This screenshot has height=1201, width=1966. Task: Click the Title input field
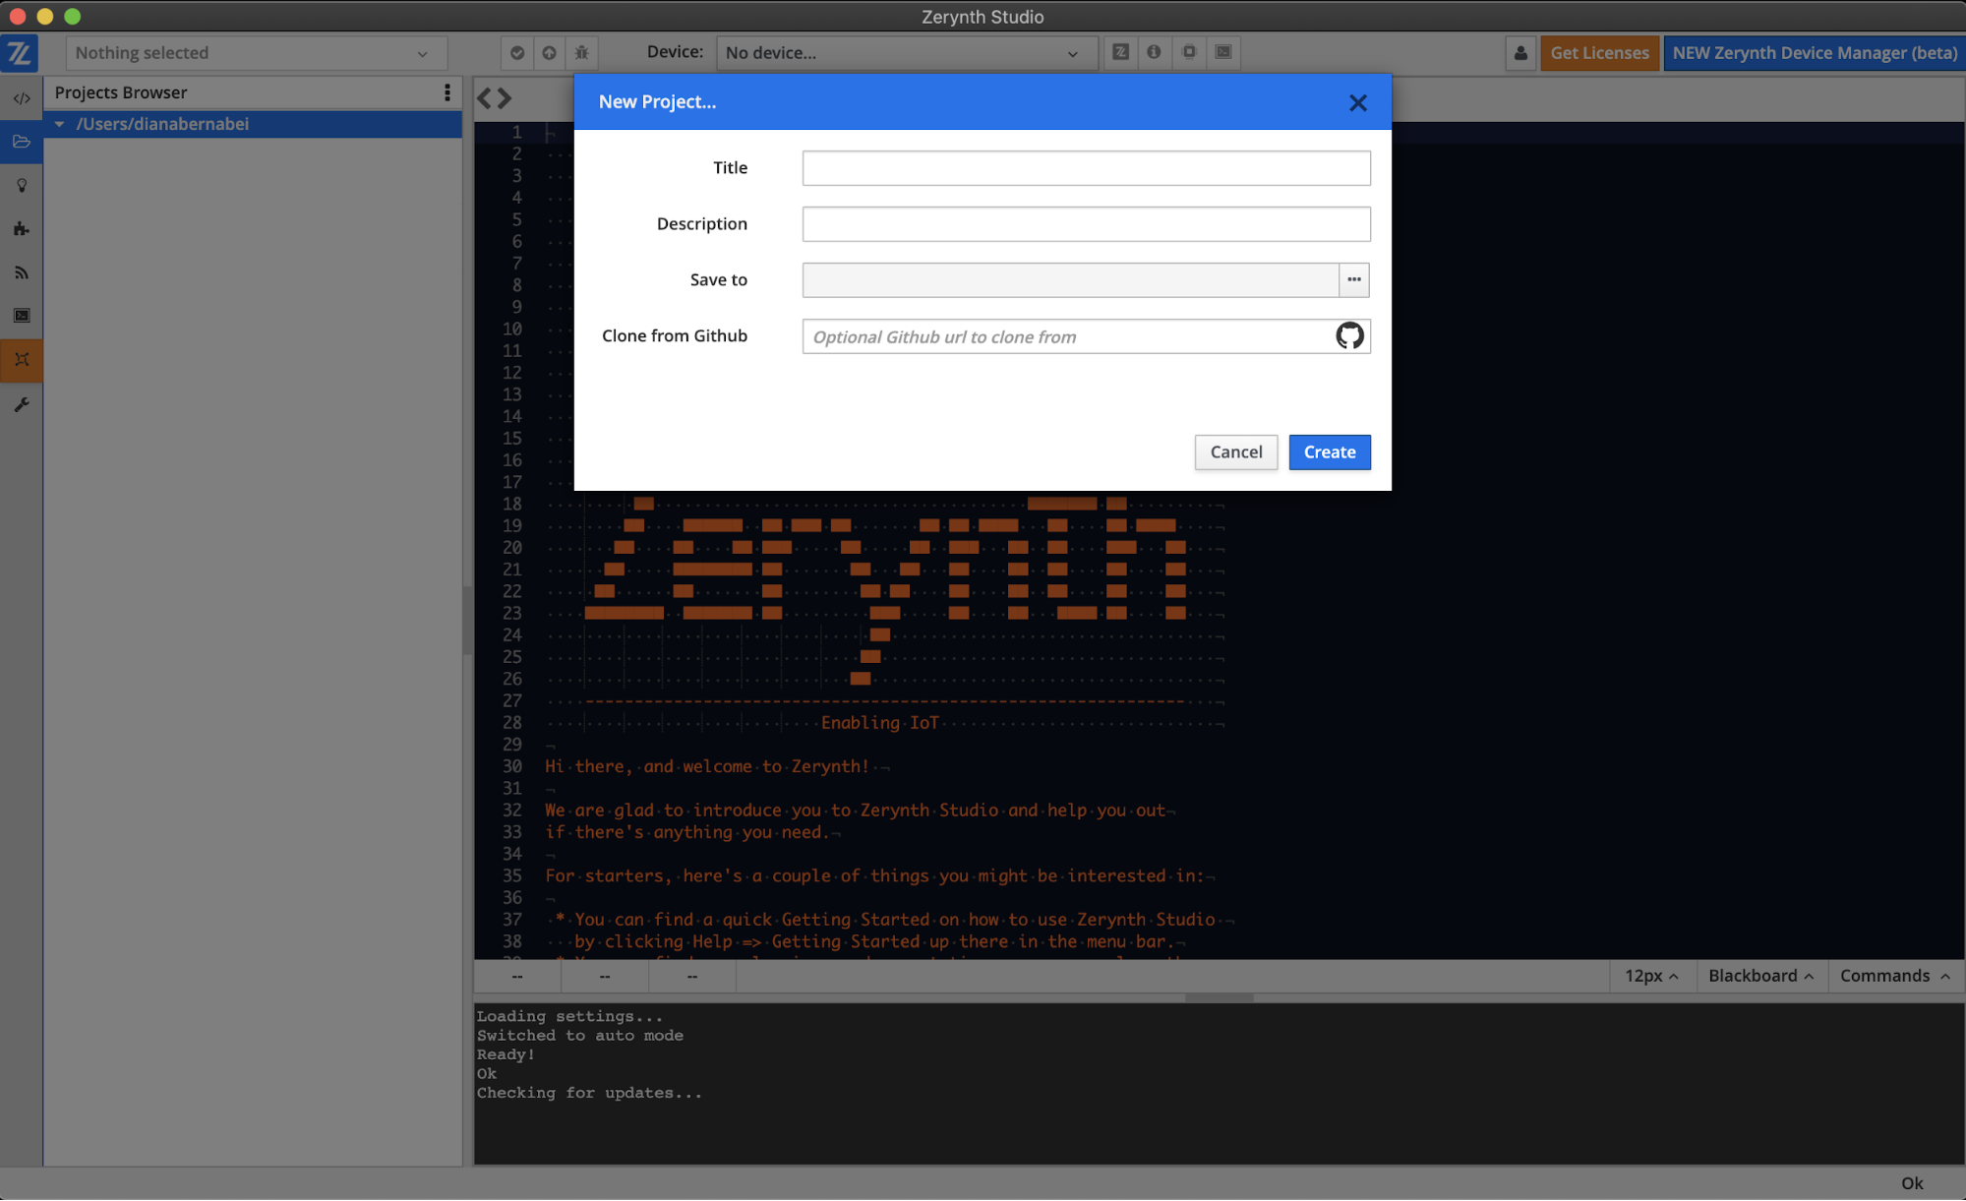(1086, 168)
